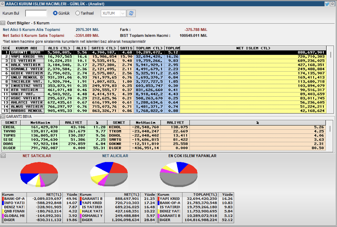Select the SISE stock row
The width and height of the screenshot is (337, 227).
click(54, 140)
